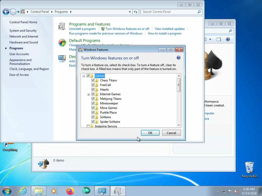Select the Purble Place tree label
The height and width of the screenshot is (196, 262).
pyautogui.click(x=108, y=113)
